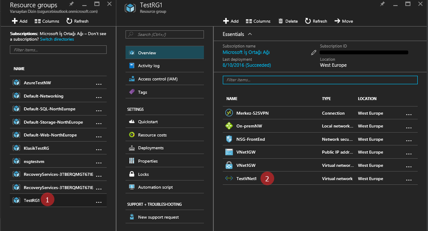Refresh the Resource groups list
Viewport: 428px width, 231px height.
(x=78, y=21)
